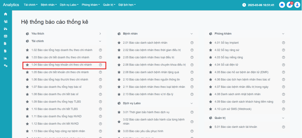Open the chart icon in left sidebar
The height and width of the screenshot is (138, 302).
(x=5, y=58)
